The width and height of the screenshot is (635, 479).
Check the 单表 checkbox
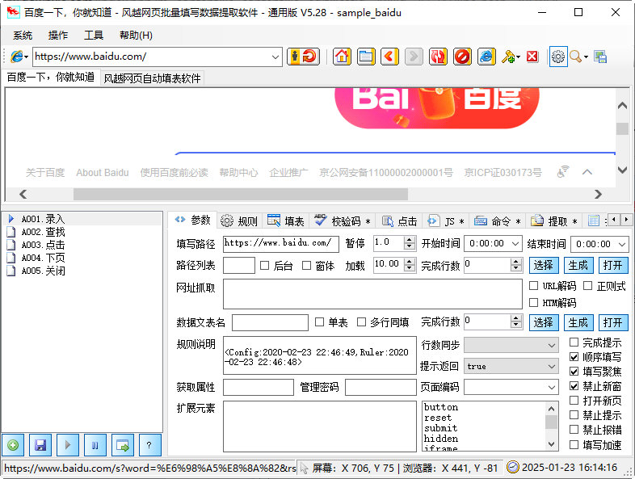(320, 322)
